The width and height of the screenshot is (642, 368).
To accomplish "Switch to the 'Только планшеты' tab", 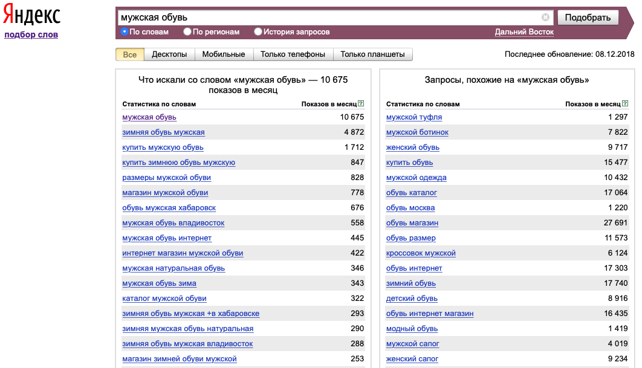I will 372,54.
